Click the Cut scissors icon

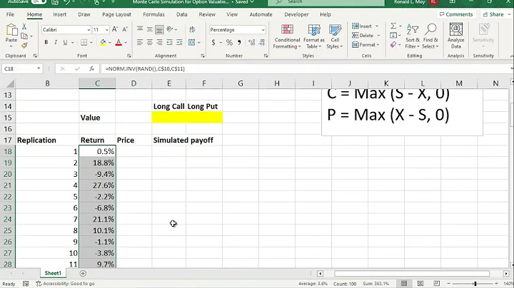[24, 27]
